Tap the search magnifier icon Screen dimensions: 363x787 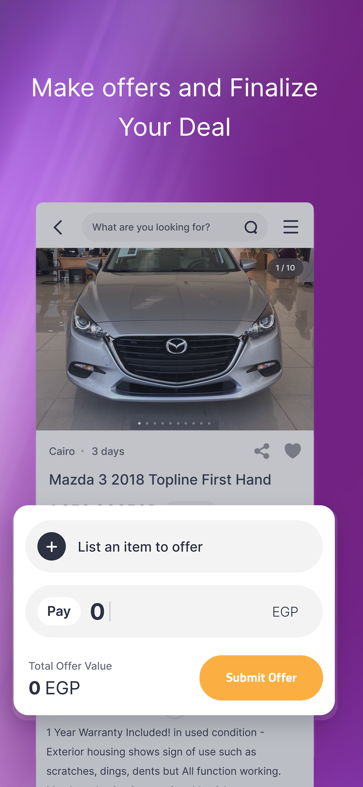251,227
